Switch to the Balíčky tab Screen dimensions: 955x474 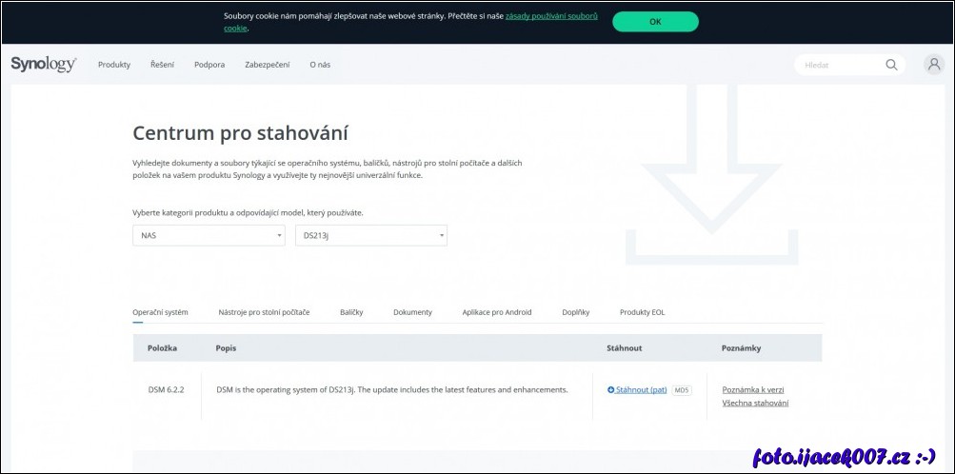pyautogui.click(x=351, y=312)
